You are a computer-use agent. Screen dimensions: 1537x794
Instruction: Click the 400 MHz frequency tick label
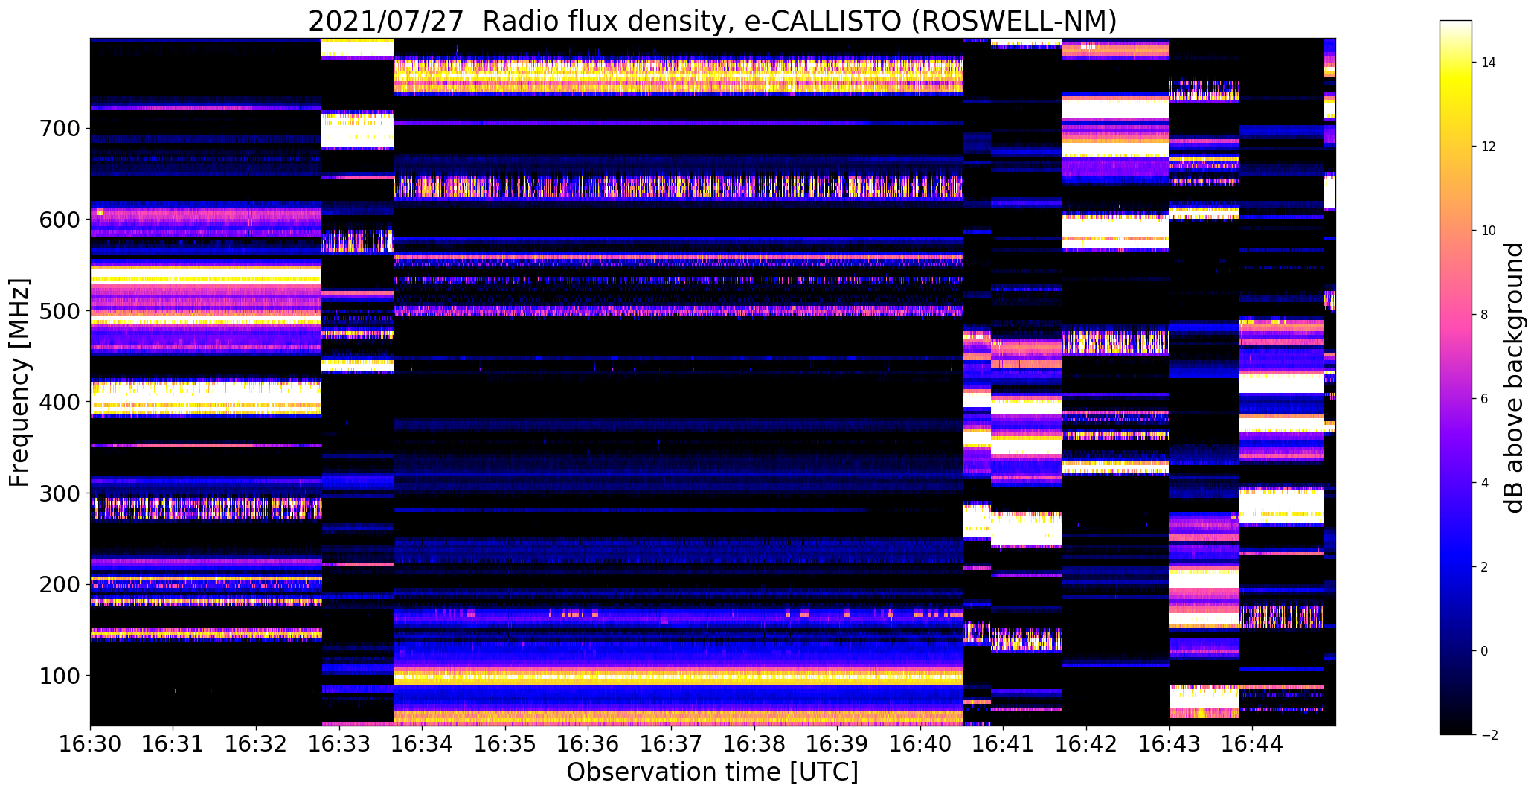coord(59,403)
